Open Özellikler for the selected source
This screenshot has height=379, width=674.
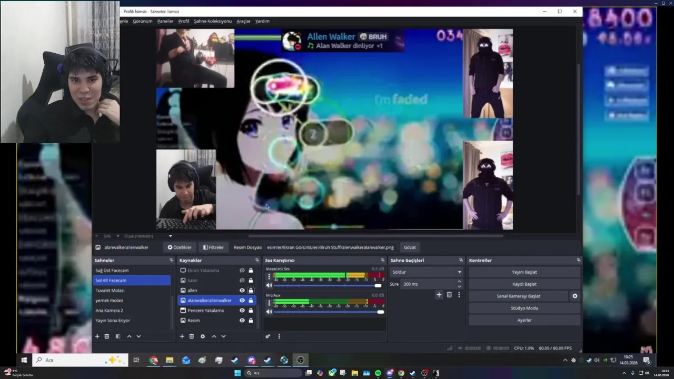click(180, 247)
